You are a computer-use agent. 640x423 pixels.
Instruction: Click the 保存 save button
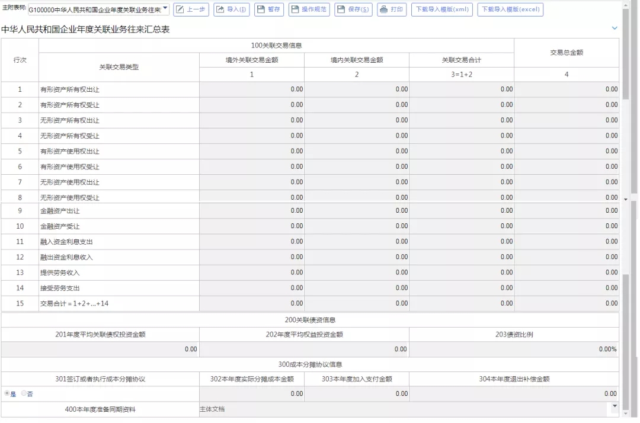353,9
